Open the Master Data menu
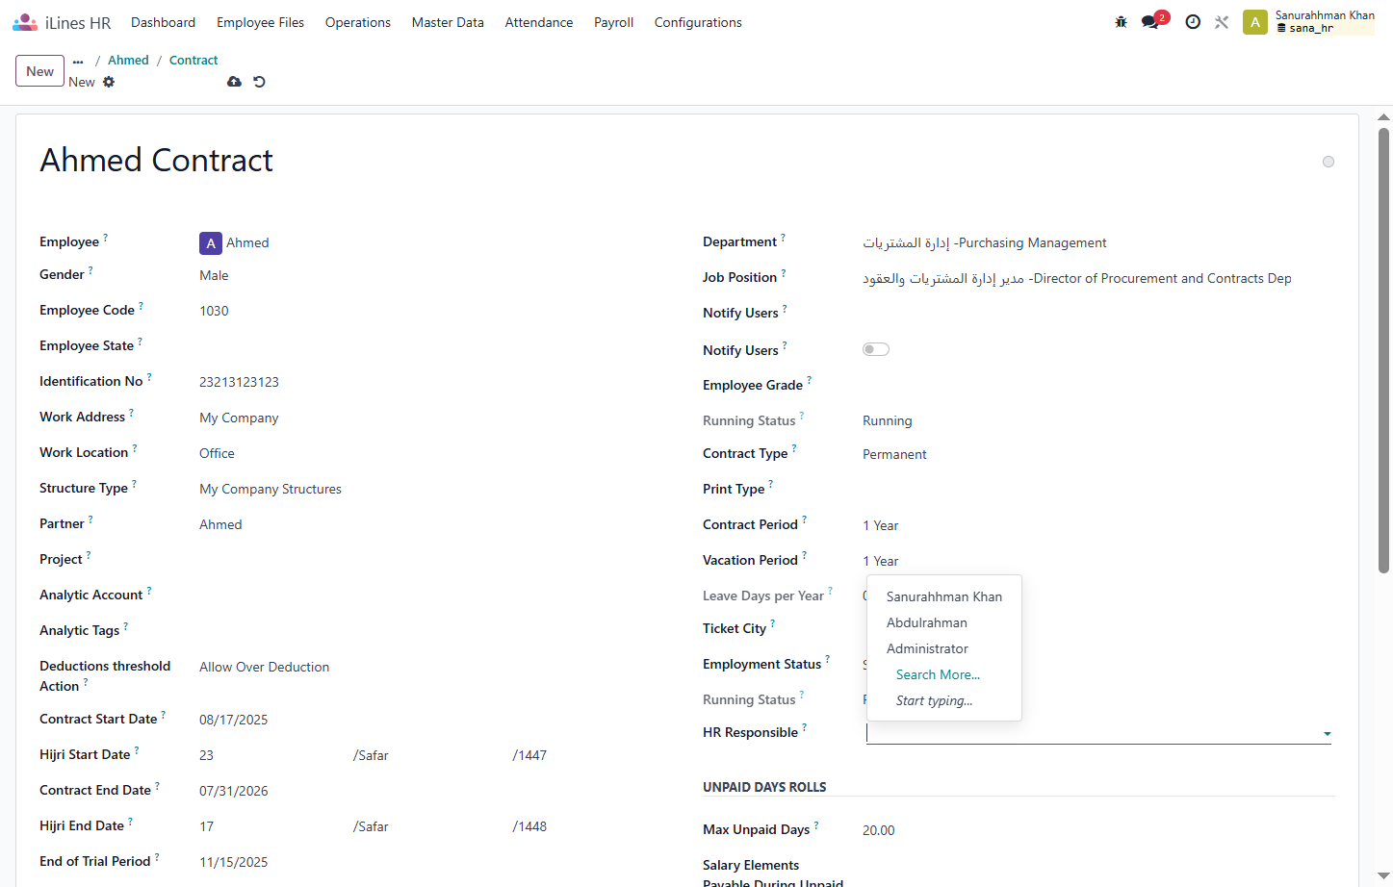 point(448,22)
